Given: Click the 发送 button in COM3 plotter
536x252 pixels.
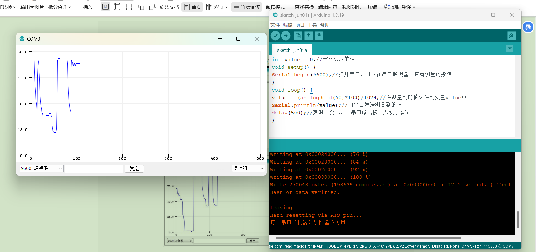Looking at the screenshot, I should click(x=134, y=169).
